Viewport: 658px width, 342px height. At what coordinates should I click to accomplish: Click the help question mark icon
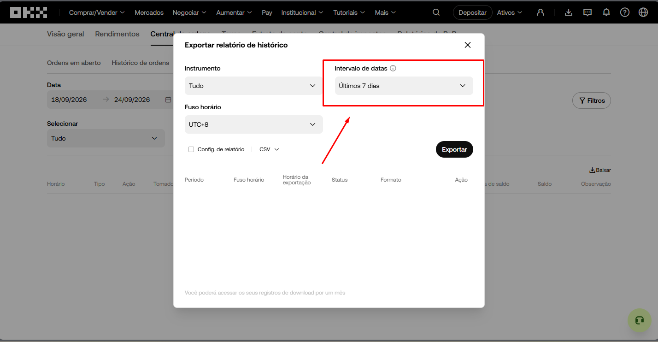(x=625, y=12)
